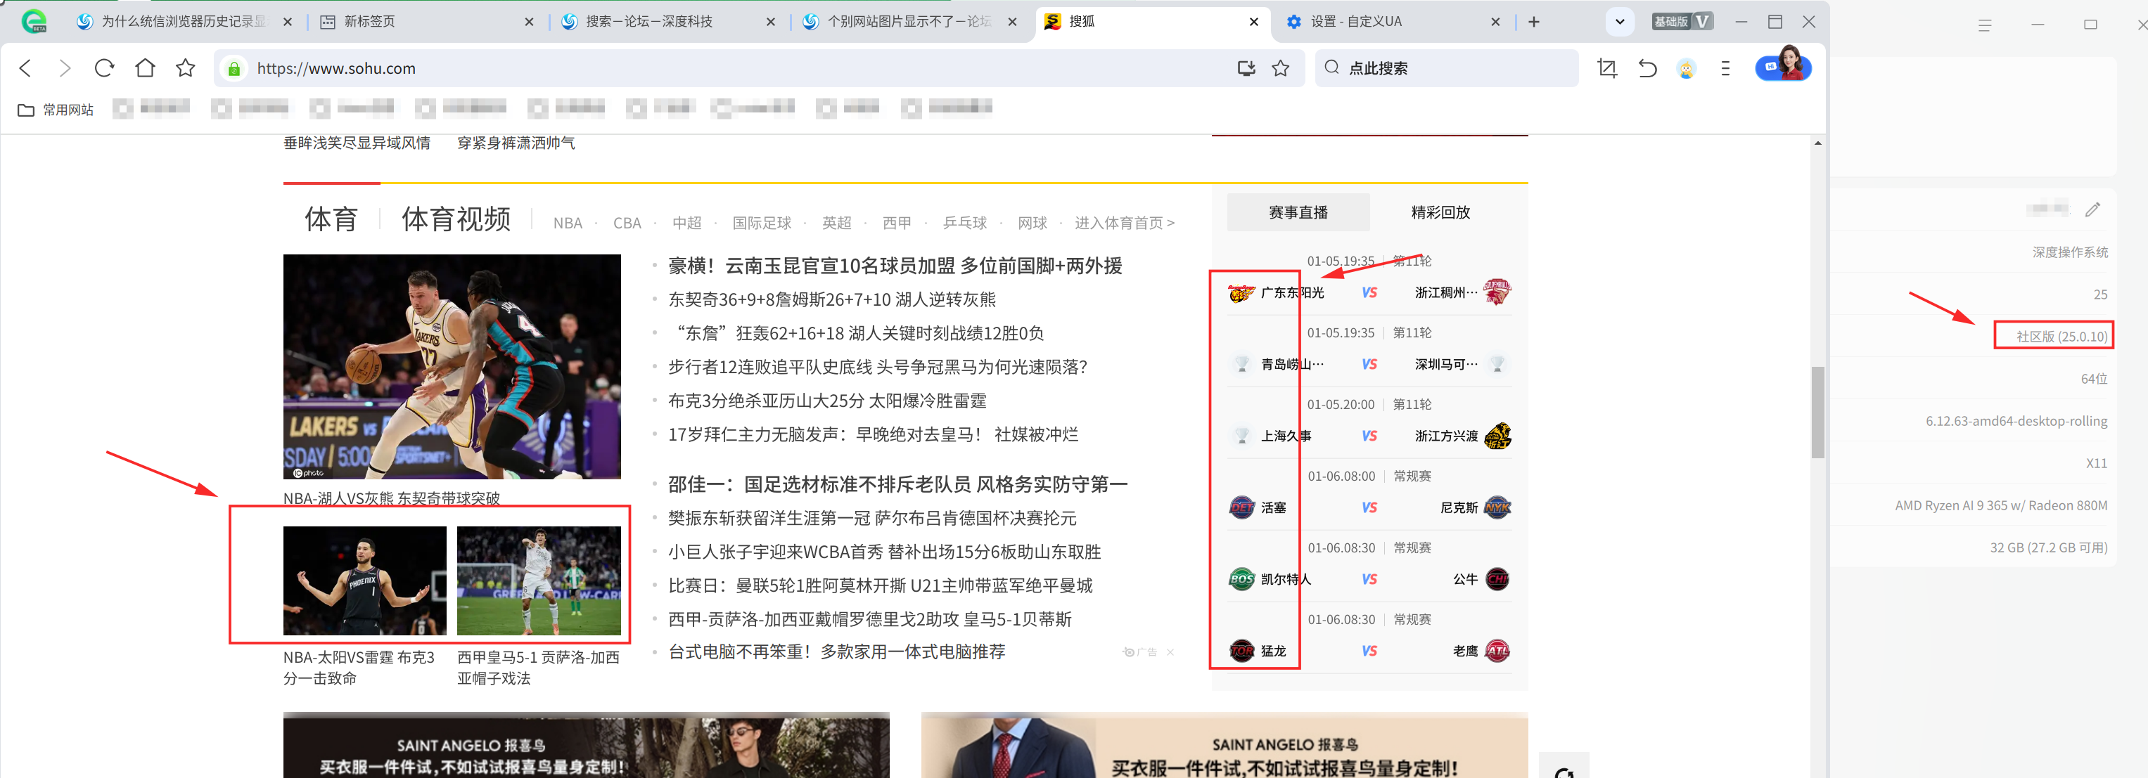Open the Real Madrid match thumbnail
The image size is (2148, 778).
pyautogui.click(x=539, y=581)
